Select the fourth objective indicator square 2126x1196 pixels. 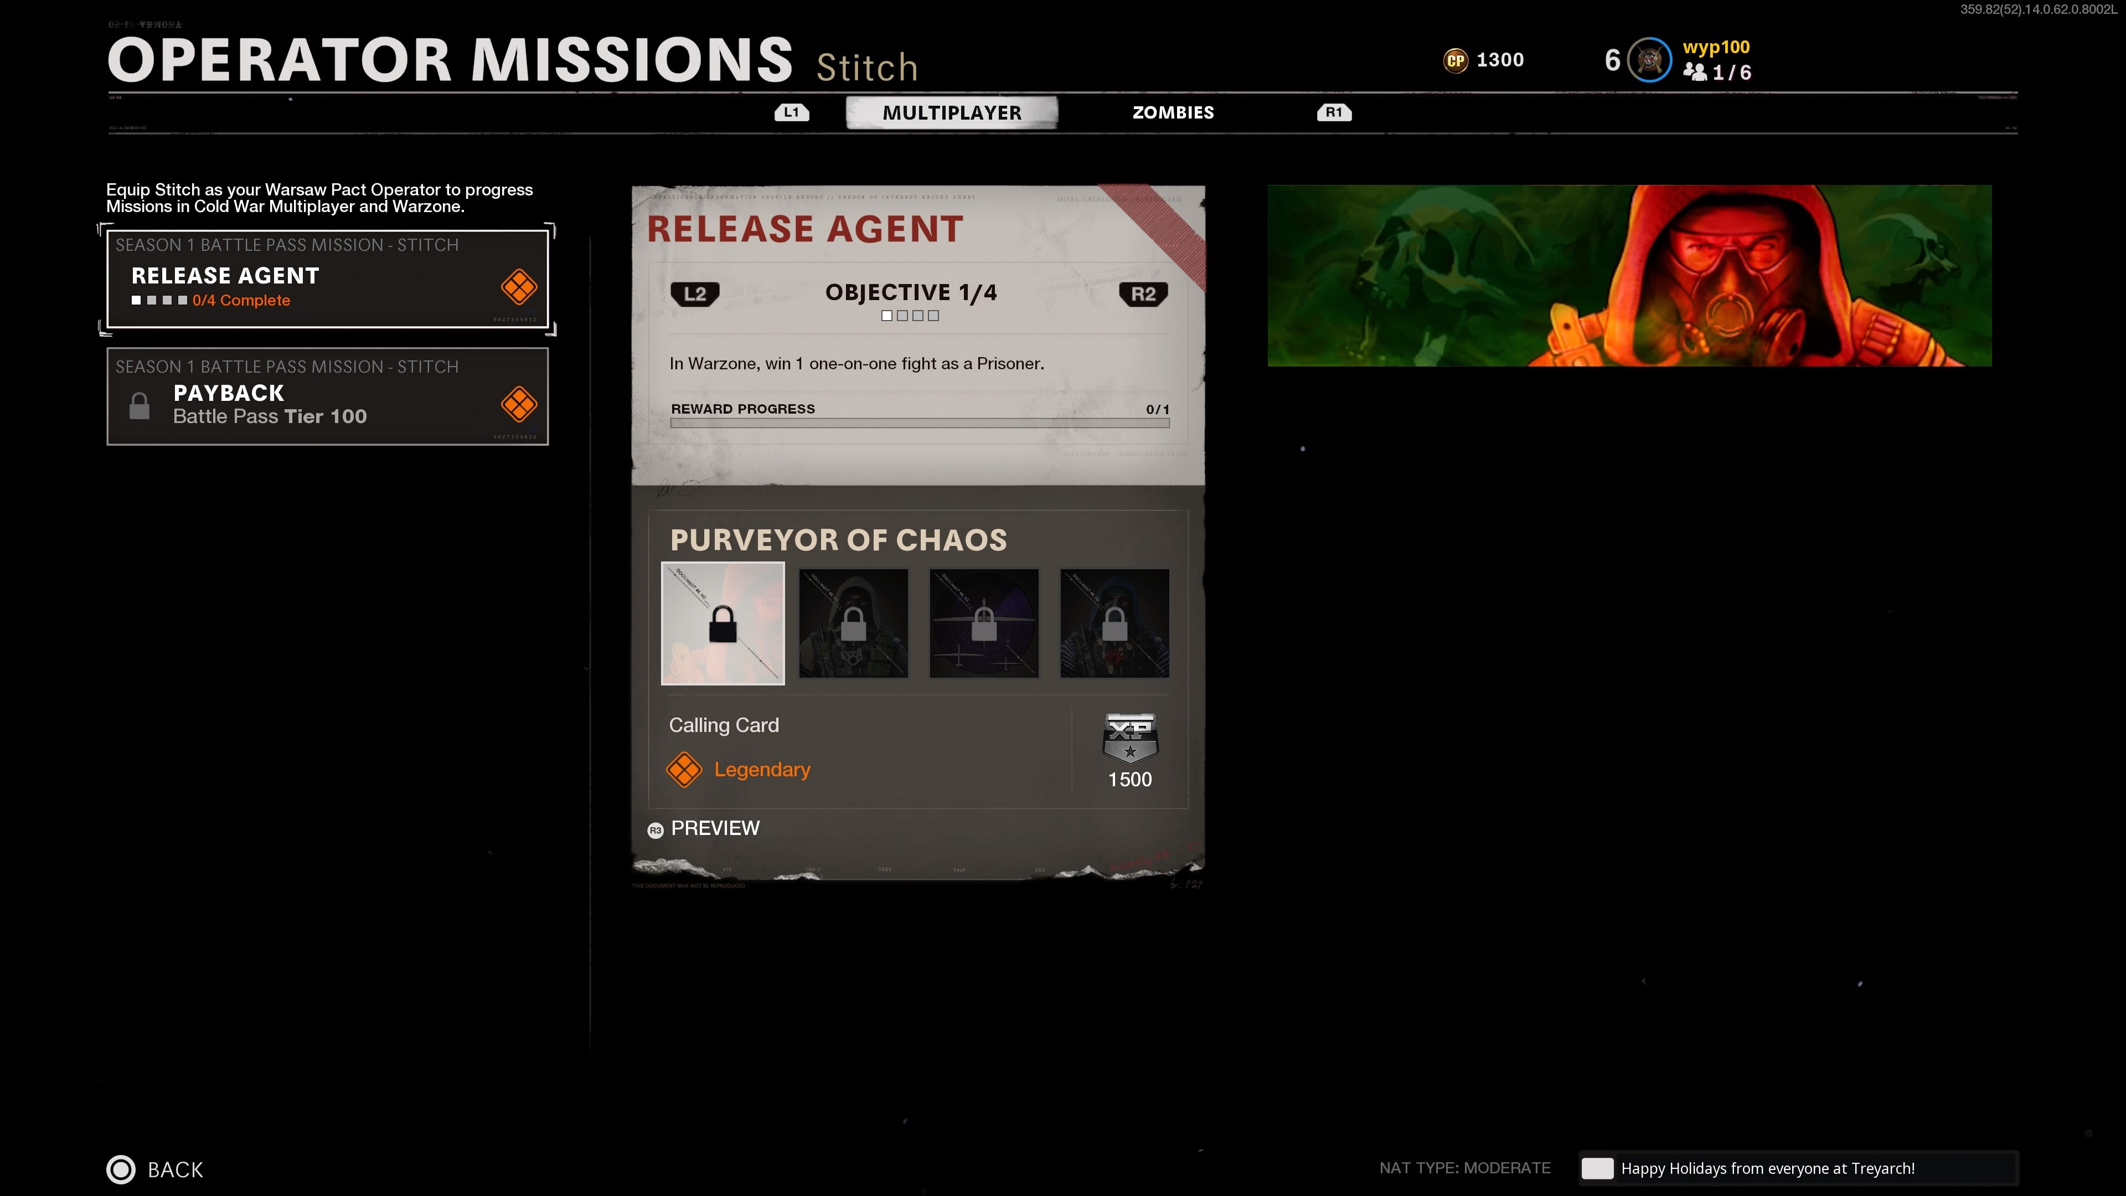933,315
